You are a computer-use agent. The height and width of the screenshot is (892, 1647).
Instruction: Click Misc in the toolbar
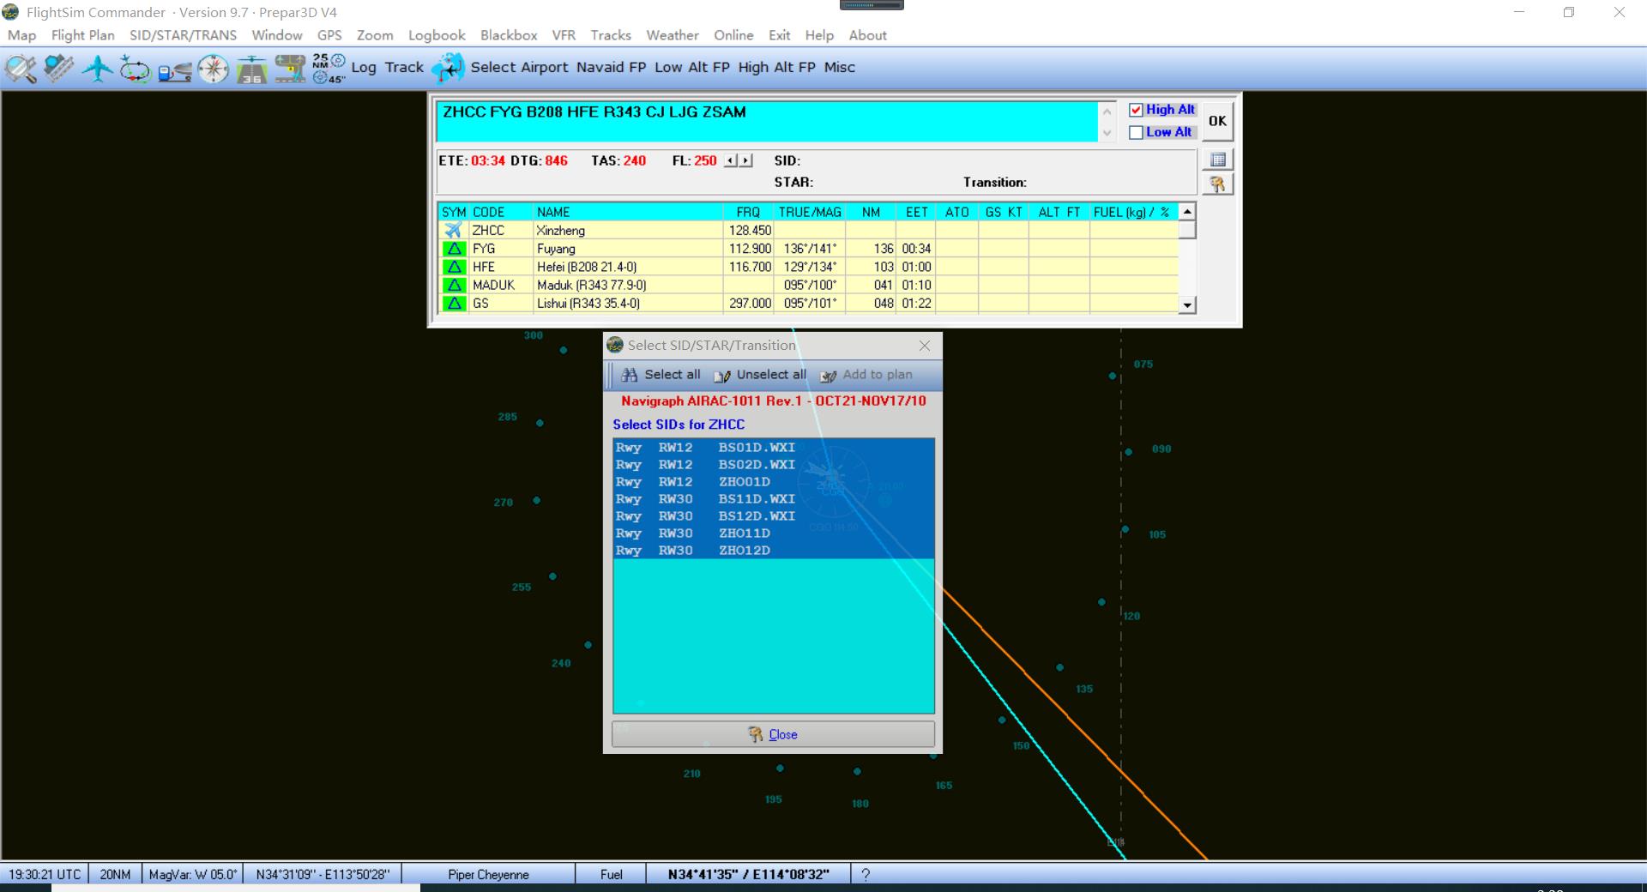coord(840,67)
